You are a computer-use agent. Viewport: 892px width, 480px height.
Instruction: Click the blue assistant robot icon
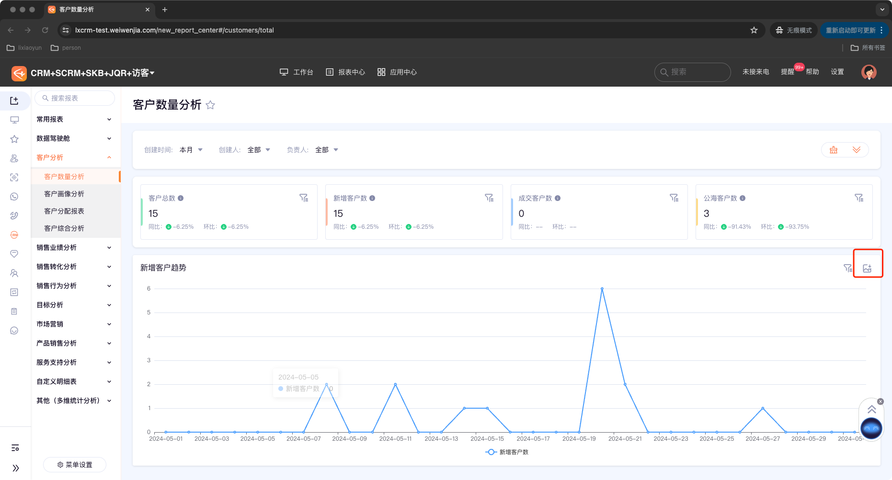(871, 428)
